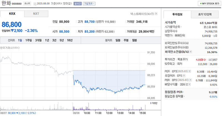This screenshot has width=222, height=116.
Task: Click the 전일 value 88,900
Action: coord(64,22)
